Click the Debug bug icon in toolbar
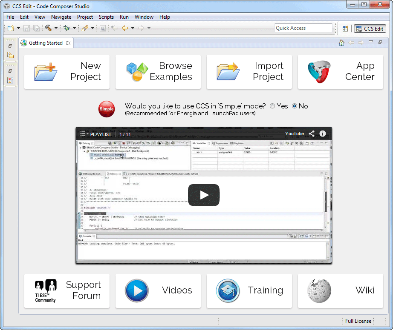Image resolution: width=393 pixels, height=330 pixels. (66, 28)
